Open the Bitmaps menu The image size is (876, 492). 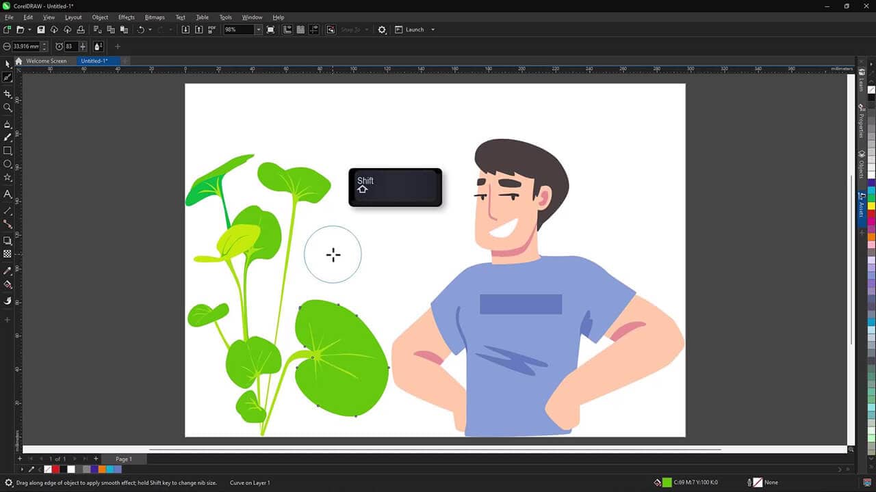pos(155,17)
